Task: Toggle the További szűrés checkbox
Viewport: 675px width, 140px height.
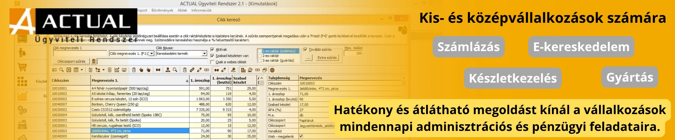Action: click(x=305, y=50)
